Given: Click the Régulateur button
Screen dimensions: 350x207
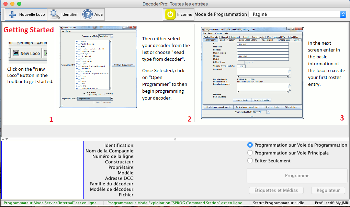Looking at the screenshot, I should click(x=328, y=190).
